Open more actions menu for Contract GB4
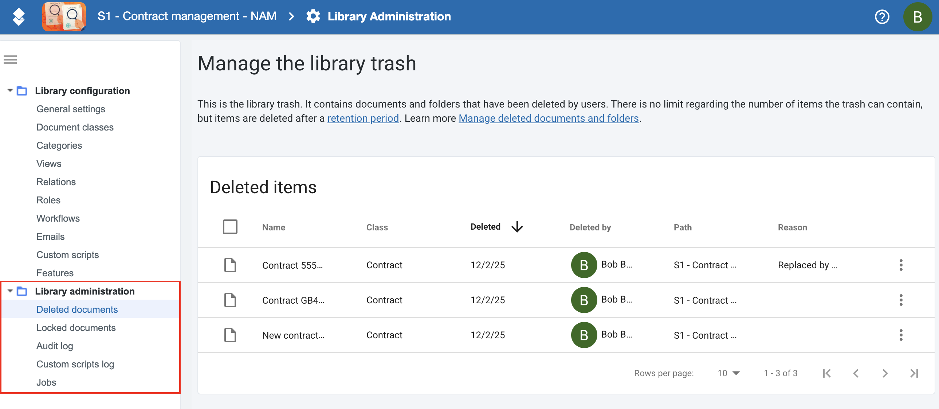939x409 pixels. click(x=901, y=300)
